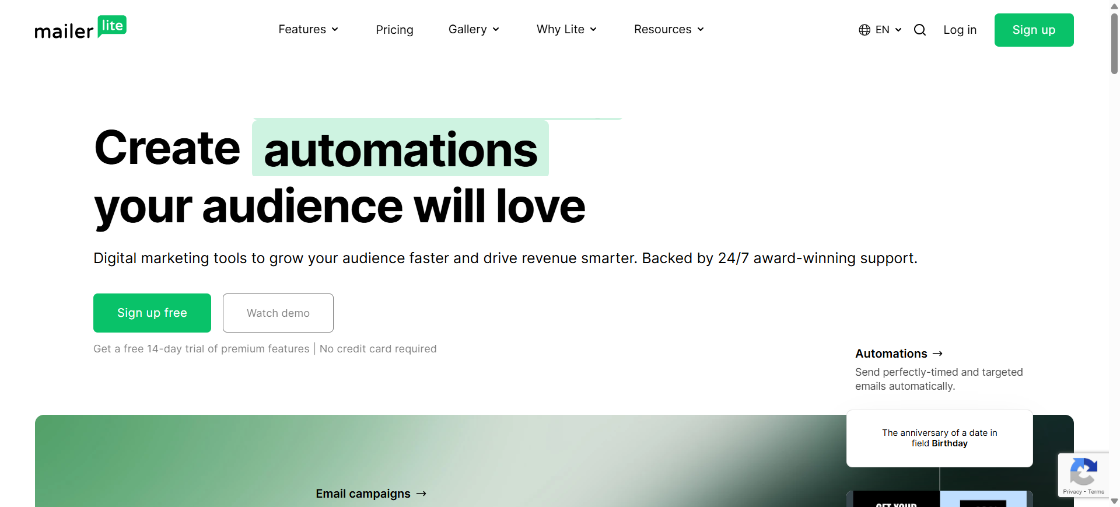Click the globe language icon
1120x507 pixels.
tap(864, 30)
